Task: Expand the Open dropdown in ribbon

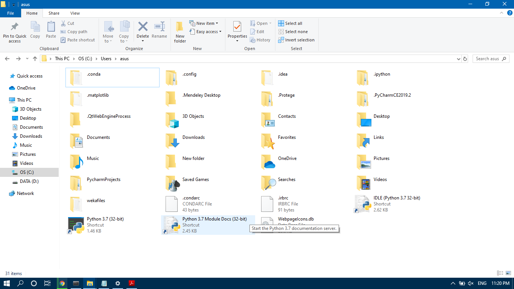Action: 261,23
